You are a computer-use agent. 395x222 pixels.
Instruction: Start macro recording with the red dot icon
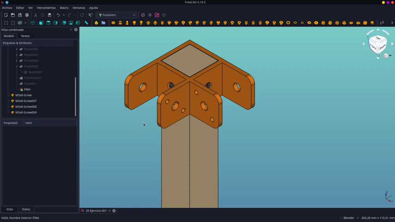point(143,15)
